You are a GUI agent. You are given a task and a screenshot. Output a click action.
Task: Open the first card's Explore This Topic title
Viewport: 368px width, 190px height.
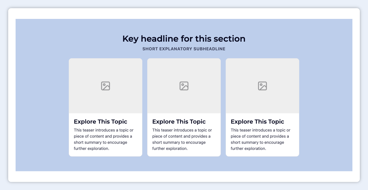click(100, 122)
